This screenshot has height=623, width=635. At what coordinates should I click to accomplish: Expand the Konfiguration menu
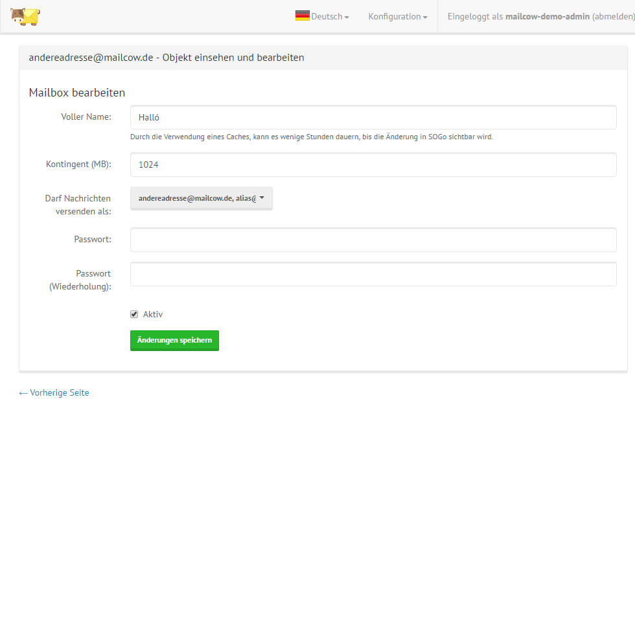397,17
